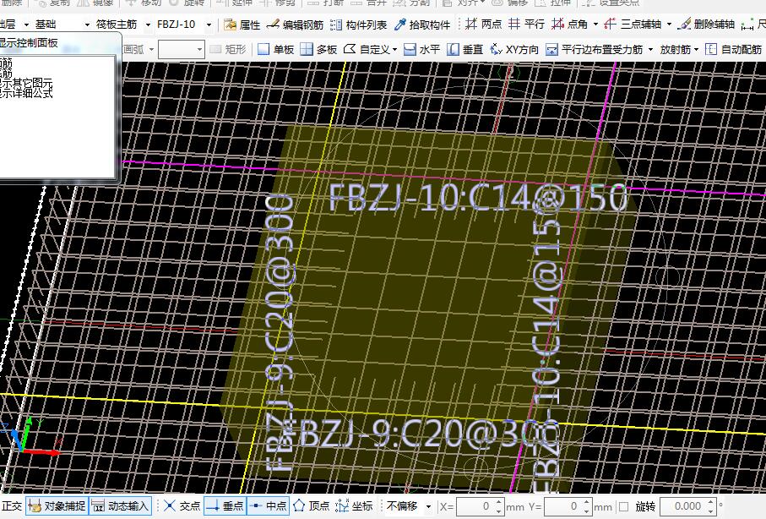Viewport: 766px width, 519px height.
Task: Click the 编辑钢筋 edit rebar tool
Action: click(x=295, y=25)
